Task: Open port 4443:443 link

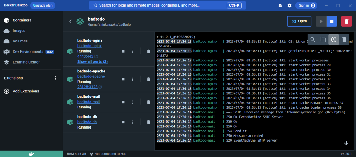Action: pos(88,56)
